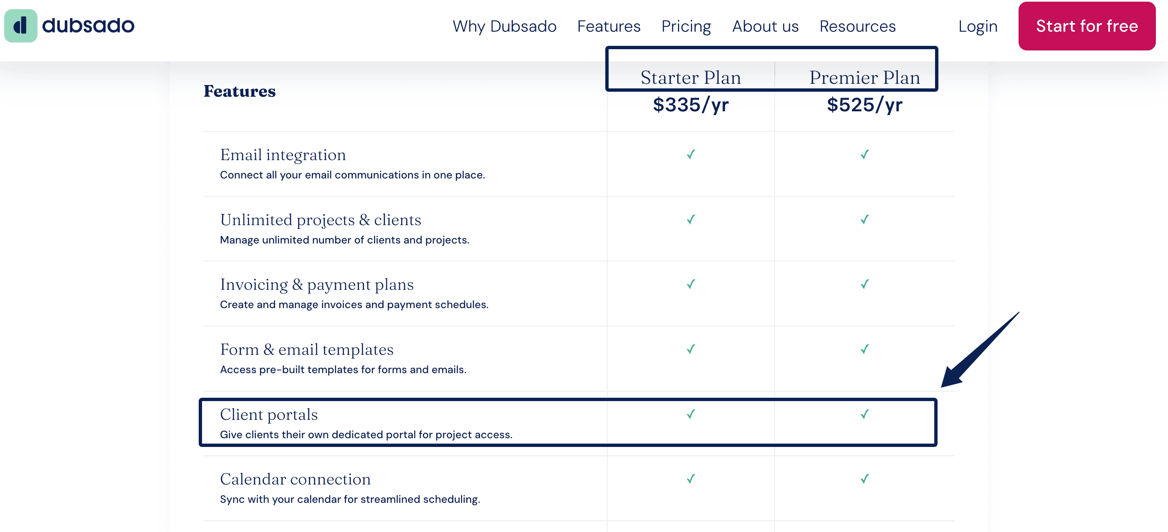Click 'Access pre-built templates' description
Screen dimensions: 1168x532
click(343, 369)
